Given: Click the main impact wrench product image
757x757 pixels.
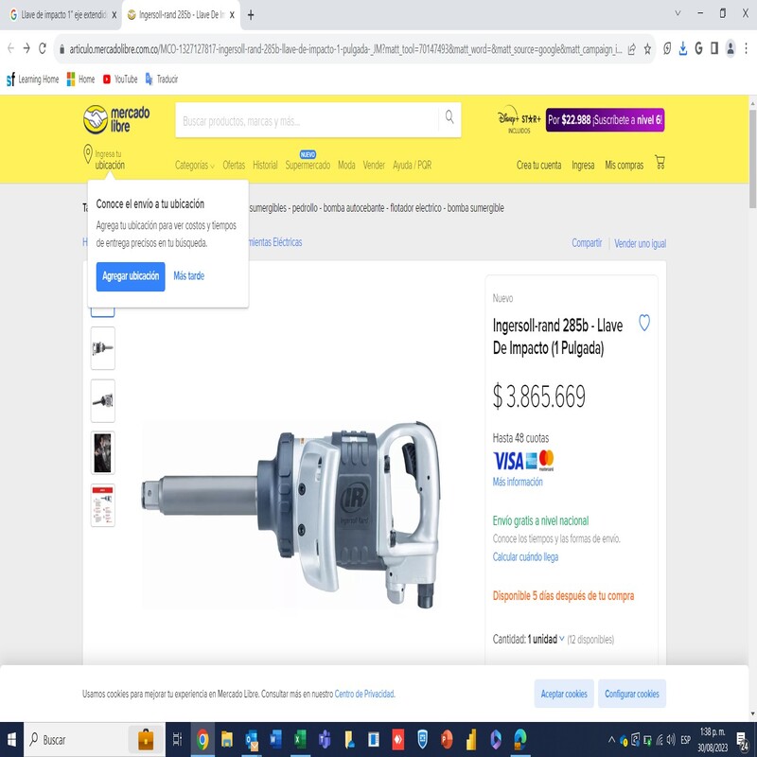Looking at the screenshot, I should coord(291,513).
